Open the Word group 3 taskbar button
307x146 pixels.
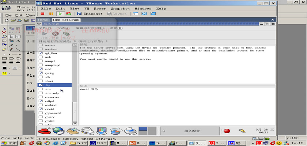pyautogui.click(x=98, y=143)
